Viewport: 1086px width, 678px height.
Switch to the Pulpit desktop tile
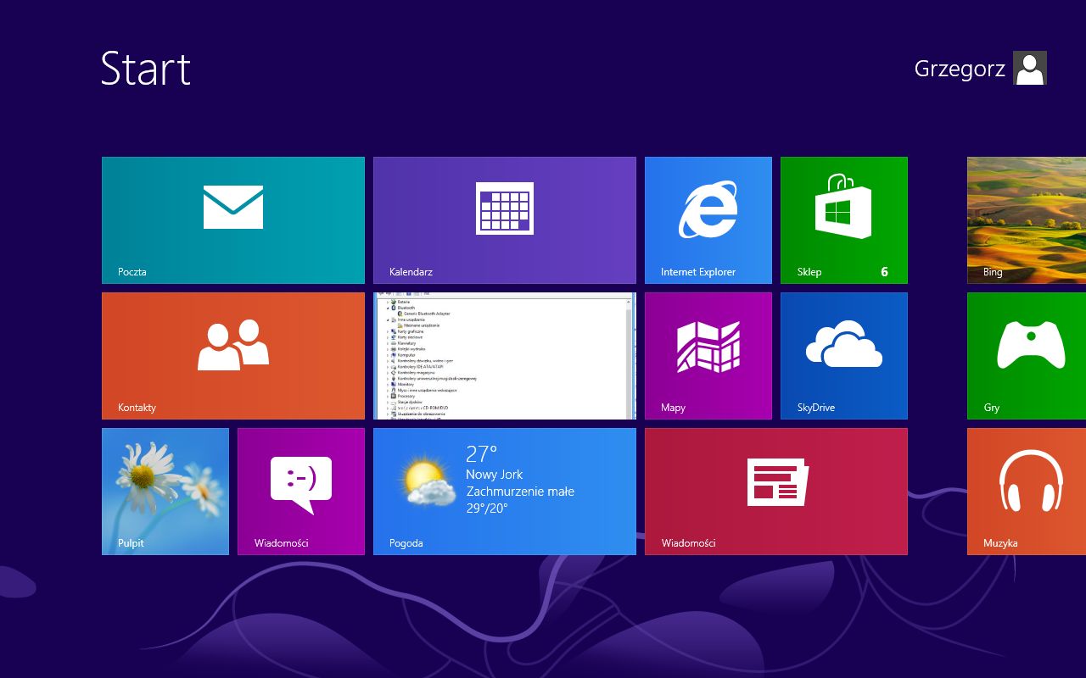tap(165, 492)
